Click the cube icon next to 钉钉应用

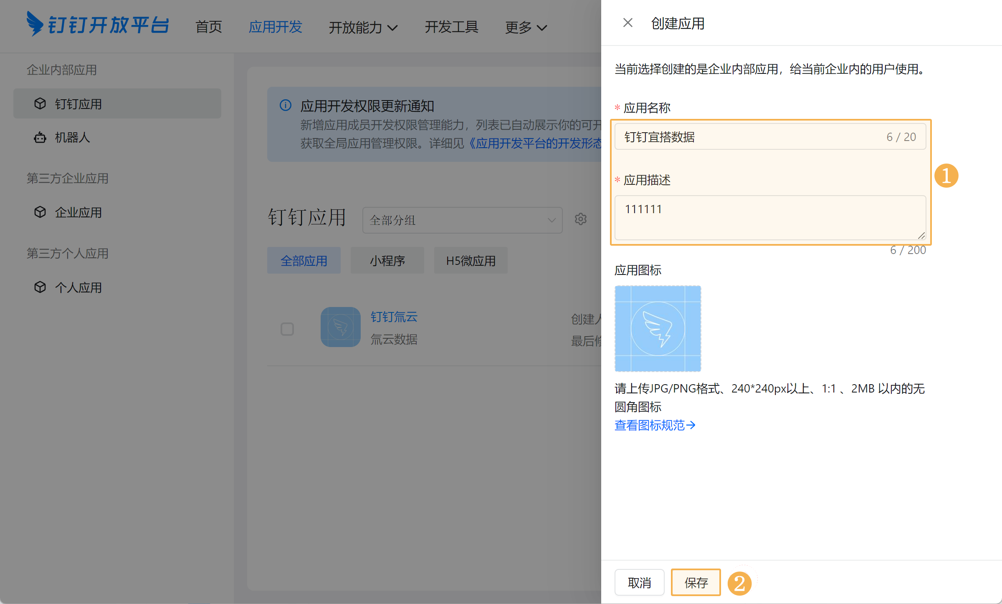pyautogui.click(x=40, y=103)
